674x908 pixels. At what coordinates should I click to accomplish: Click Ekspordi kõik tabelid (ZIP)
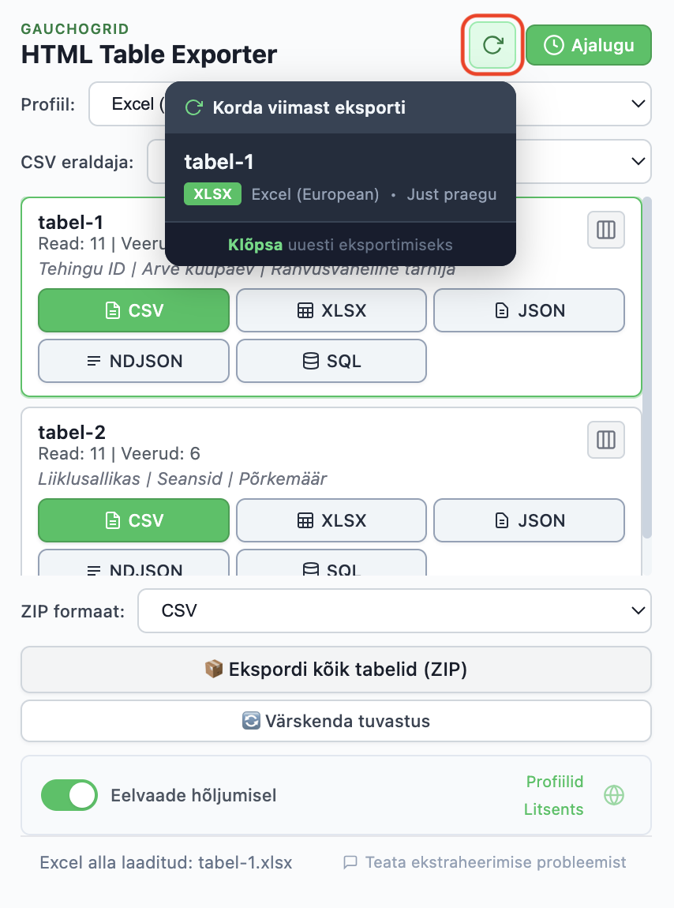click(336, 670)
